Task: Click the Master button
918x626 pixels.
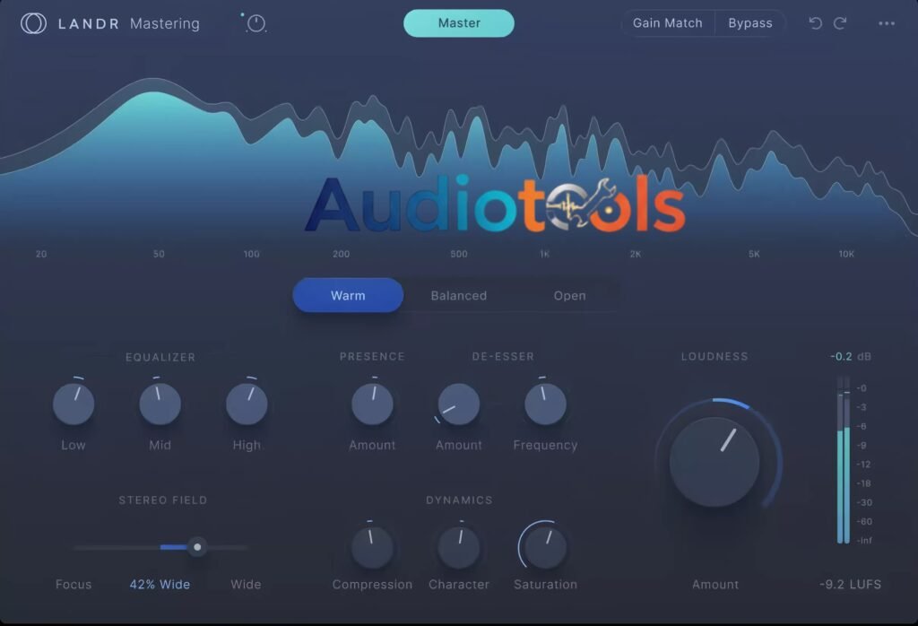Action: click(x=459, y=22)
